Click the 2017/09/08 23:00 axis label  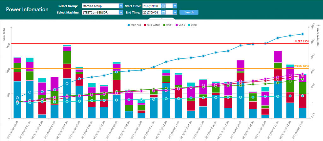click(298, 129)
